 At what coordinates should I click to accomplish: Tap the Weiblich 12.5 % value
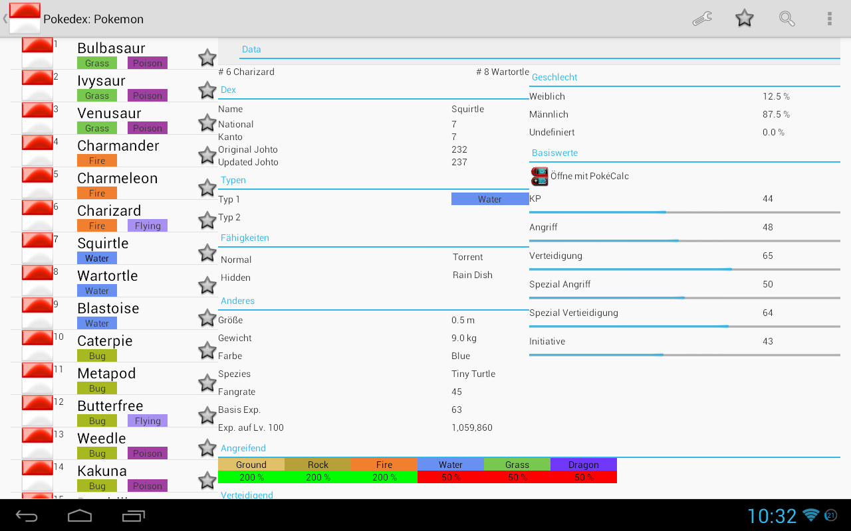tap(777, 96)
